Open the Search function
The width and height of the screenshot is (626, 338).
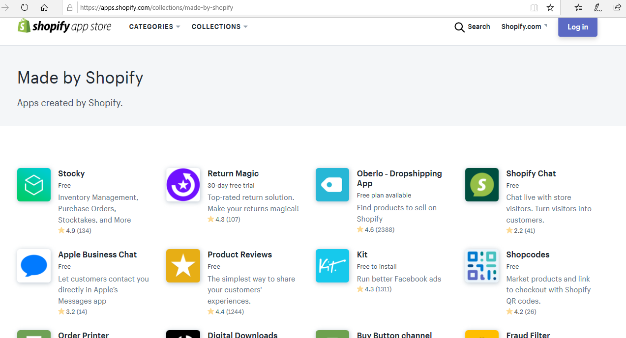[472, 27]
